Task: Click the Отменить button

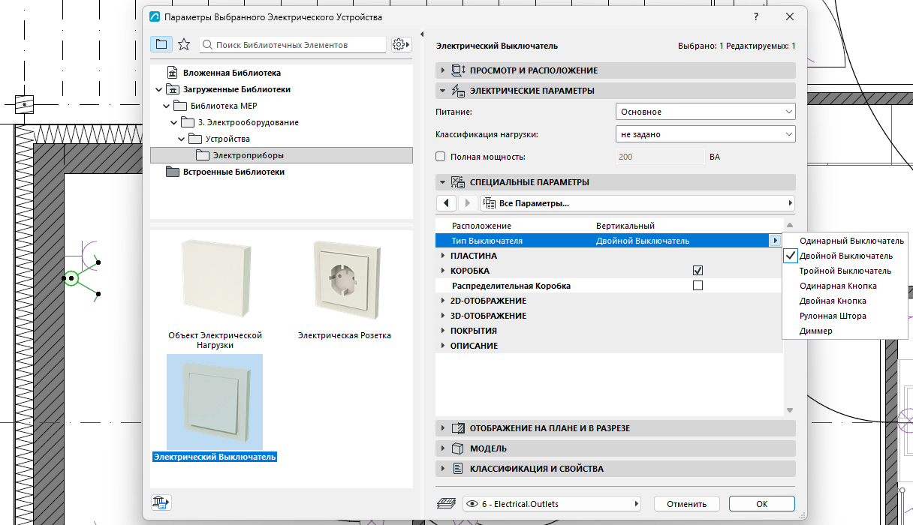Action: pyautogui.click(x=686, y=504)
